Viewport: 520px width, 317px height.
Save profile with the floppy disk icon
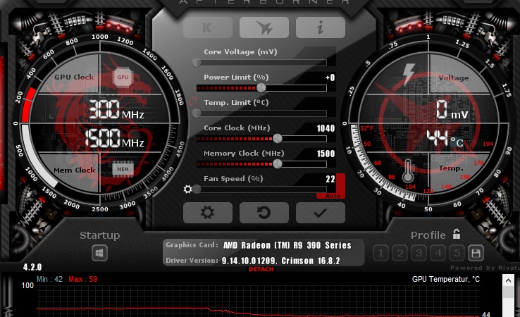click(476, 254)
